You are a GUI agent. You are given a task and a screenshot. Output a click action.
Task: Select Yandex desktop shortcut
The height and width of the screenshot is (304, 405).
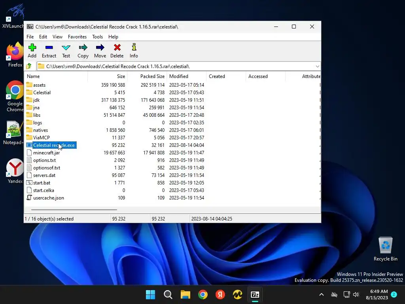[15, 171]
